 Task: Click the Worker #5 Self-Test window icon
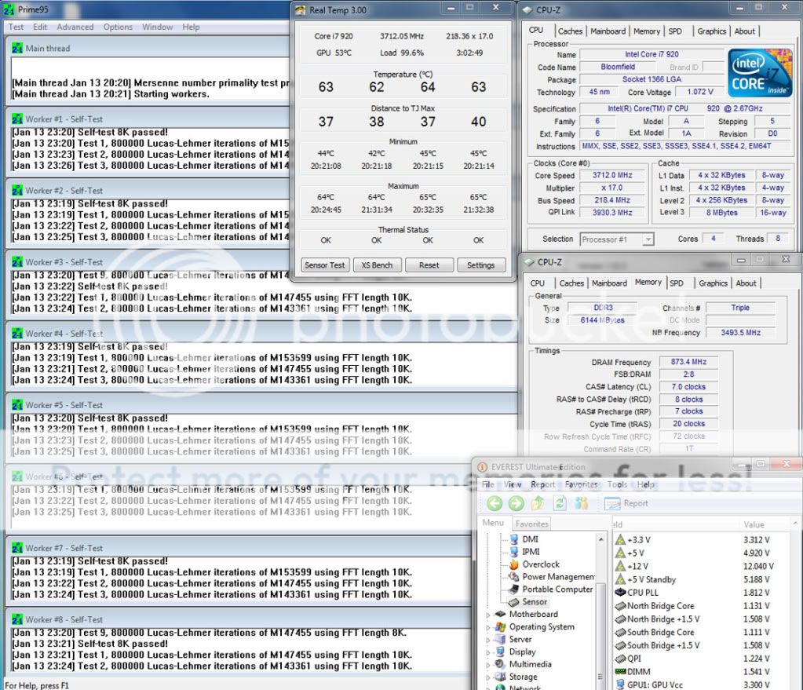(17, 405)
